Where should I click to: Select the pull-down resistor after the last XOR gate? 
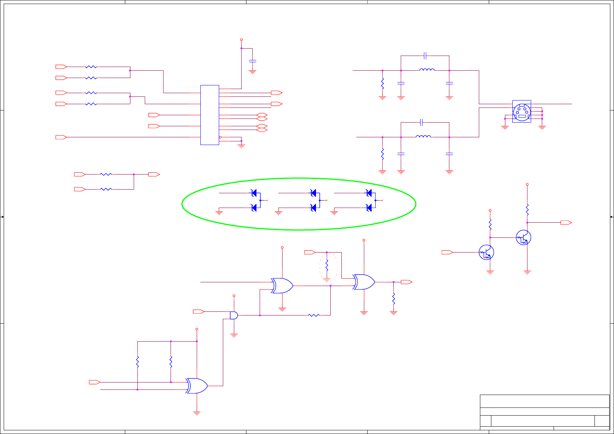[393, 299]
